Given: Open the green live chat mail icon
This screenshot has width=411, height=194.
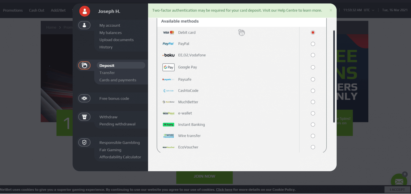Looking at the screenshot, I should tap(399, 181).
